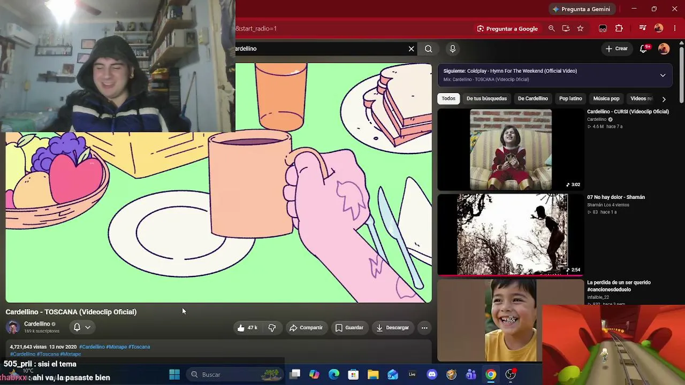Click the Descargar download button

pos(392,328)
